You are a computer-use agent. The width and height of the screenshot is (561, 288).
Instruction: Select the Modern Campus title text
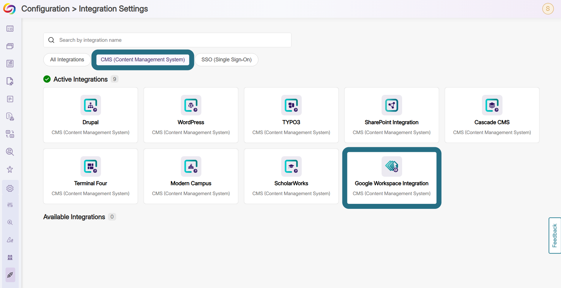(191, 183)
